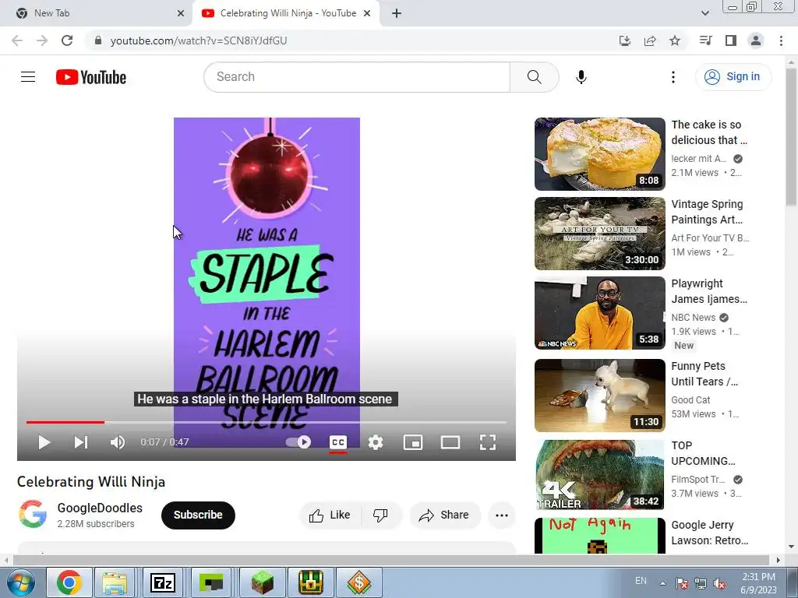Focus the YouTube search field
Screen dimensions: 798x598
357,77
